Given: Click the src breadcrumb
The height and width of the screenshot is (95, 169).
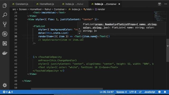Looking at the screenshot, I should click(x=14, y=9).
